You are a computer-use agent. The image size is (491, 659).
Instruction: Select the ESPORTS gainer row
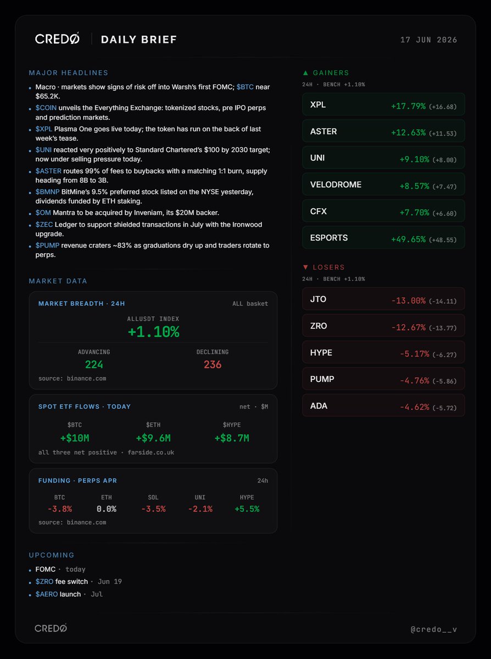tap(383, 238)
